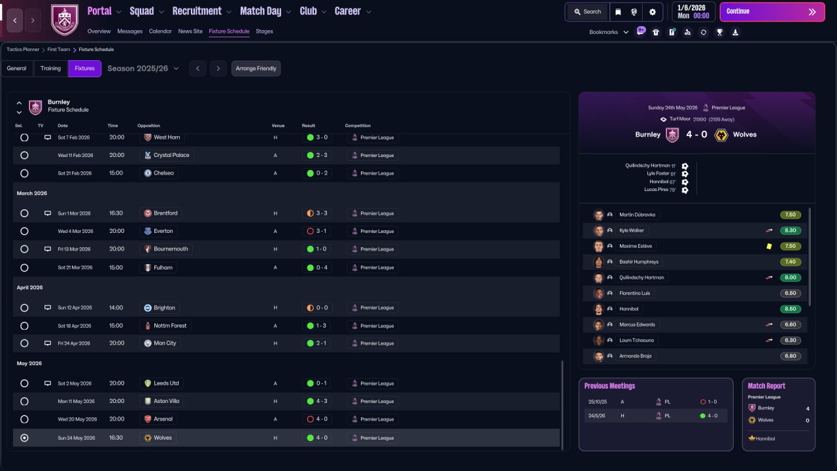Open the News Site subtab
The height and width of the screenshot is (471, 837).
pyautogui.click(x=190, y=31)
